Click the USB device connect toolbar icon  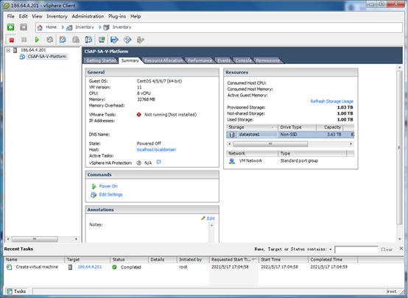click(140, 40)
